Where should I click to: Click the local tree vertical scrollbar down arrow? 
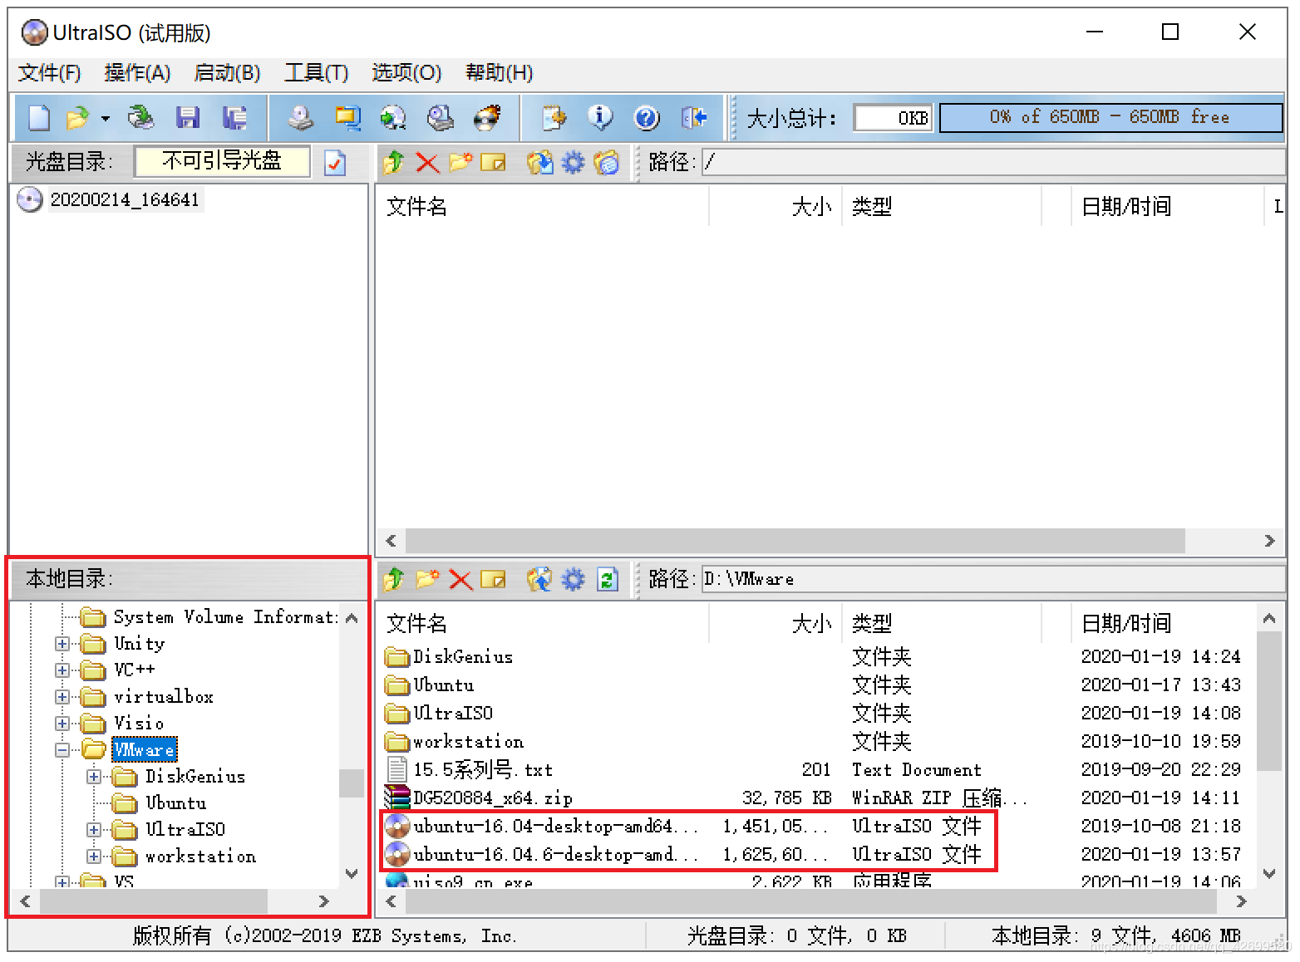point(352,874)
